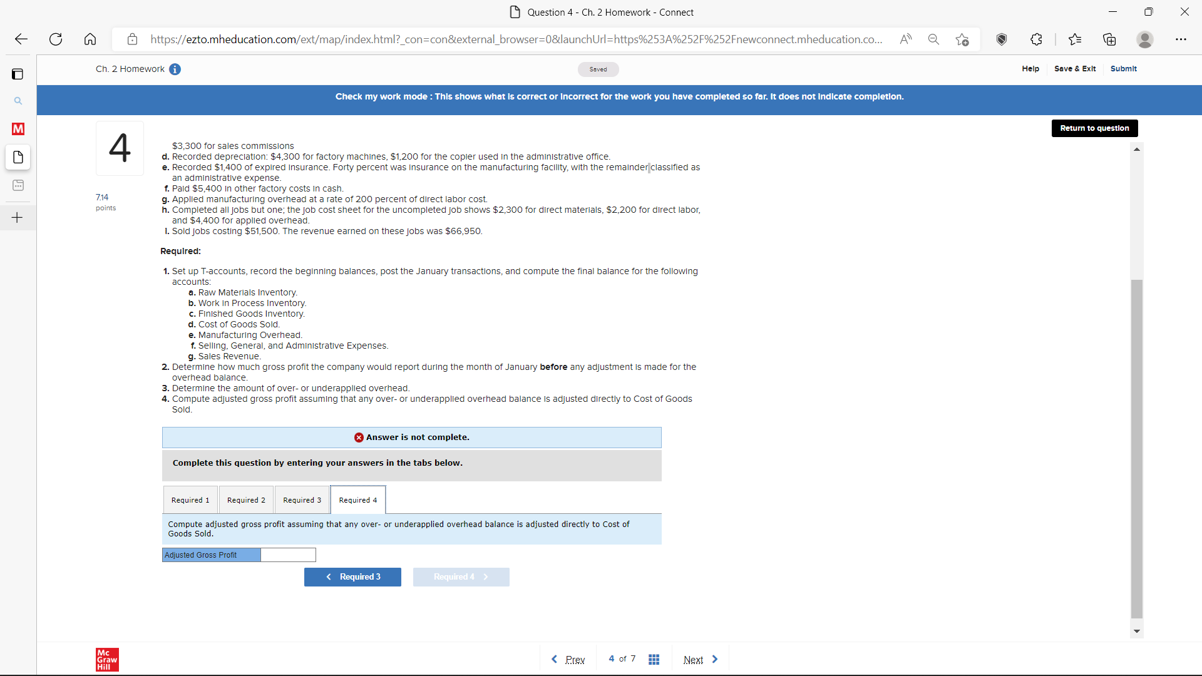Toggle the vertical tabs panel icon

pyautogui.click(x=18, y=74)
